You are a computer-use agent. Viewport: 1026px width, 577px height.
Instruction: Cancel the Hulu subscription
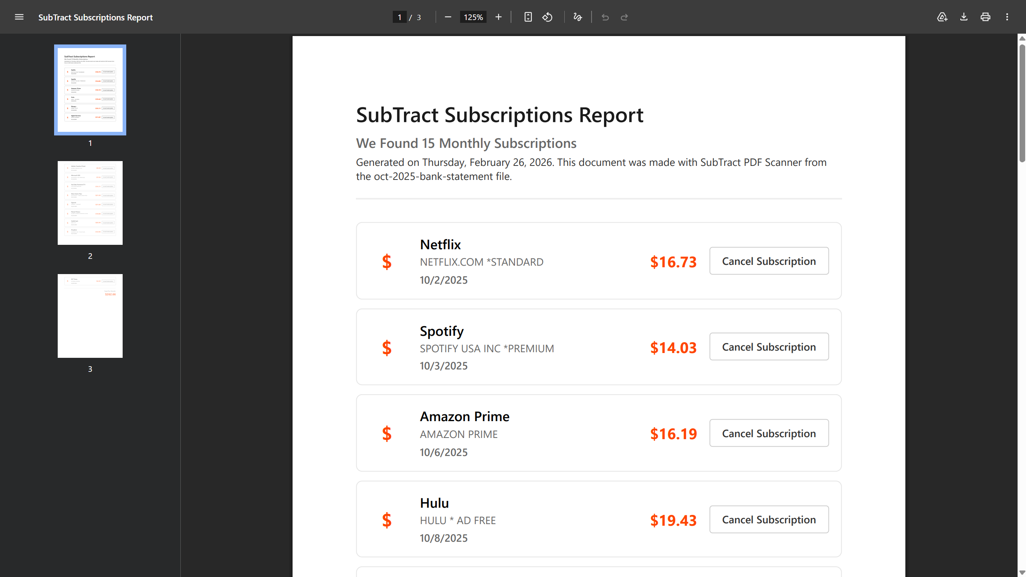coord(769,519)
